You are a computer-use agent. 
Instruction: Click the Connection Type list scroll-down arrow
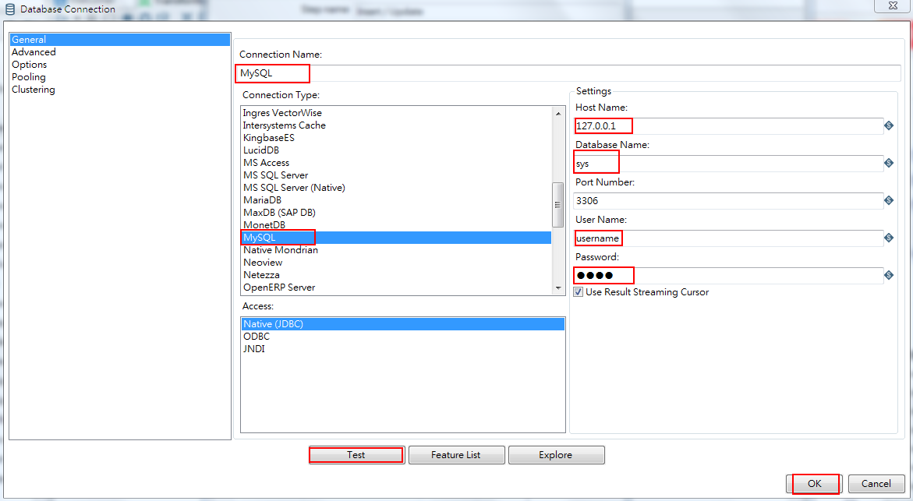[x=559, y=288]
